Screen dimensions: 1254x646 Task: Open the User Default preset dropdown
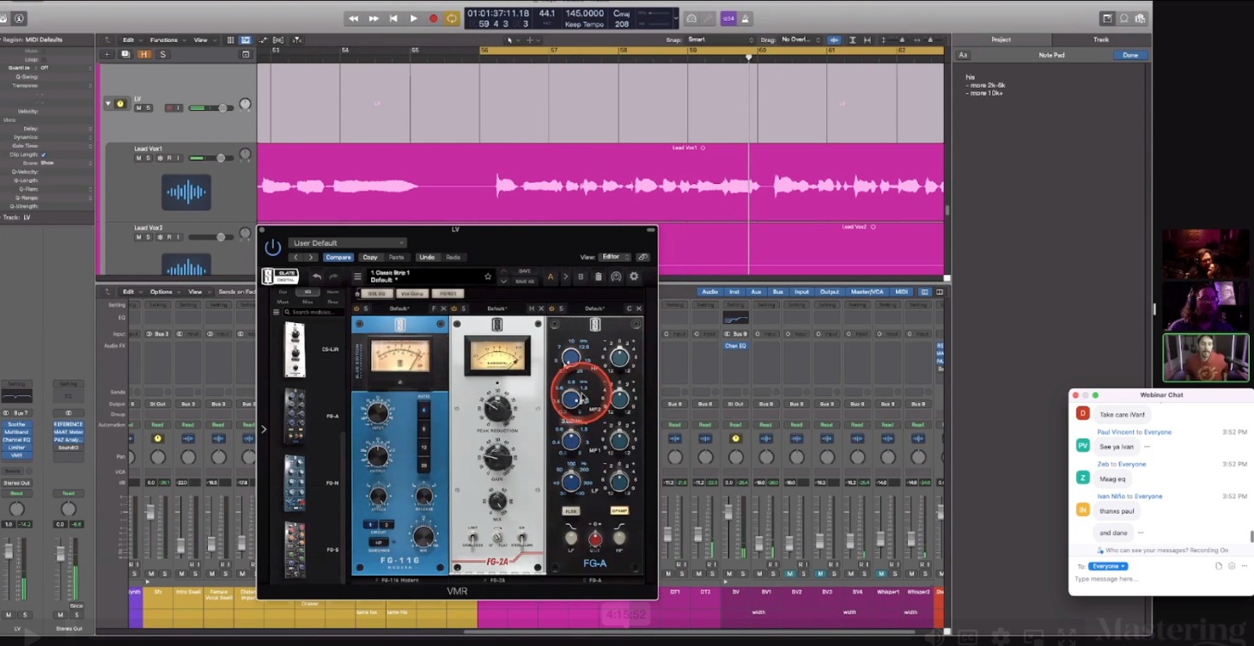pos(348,243)
